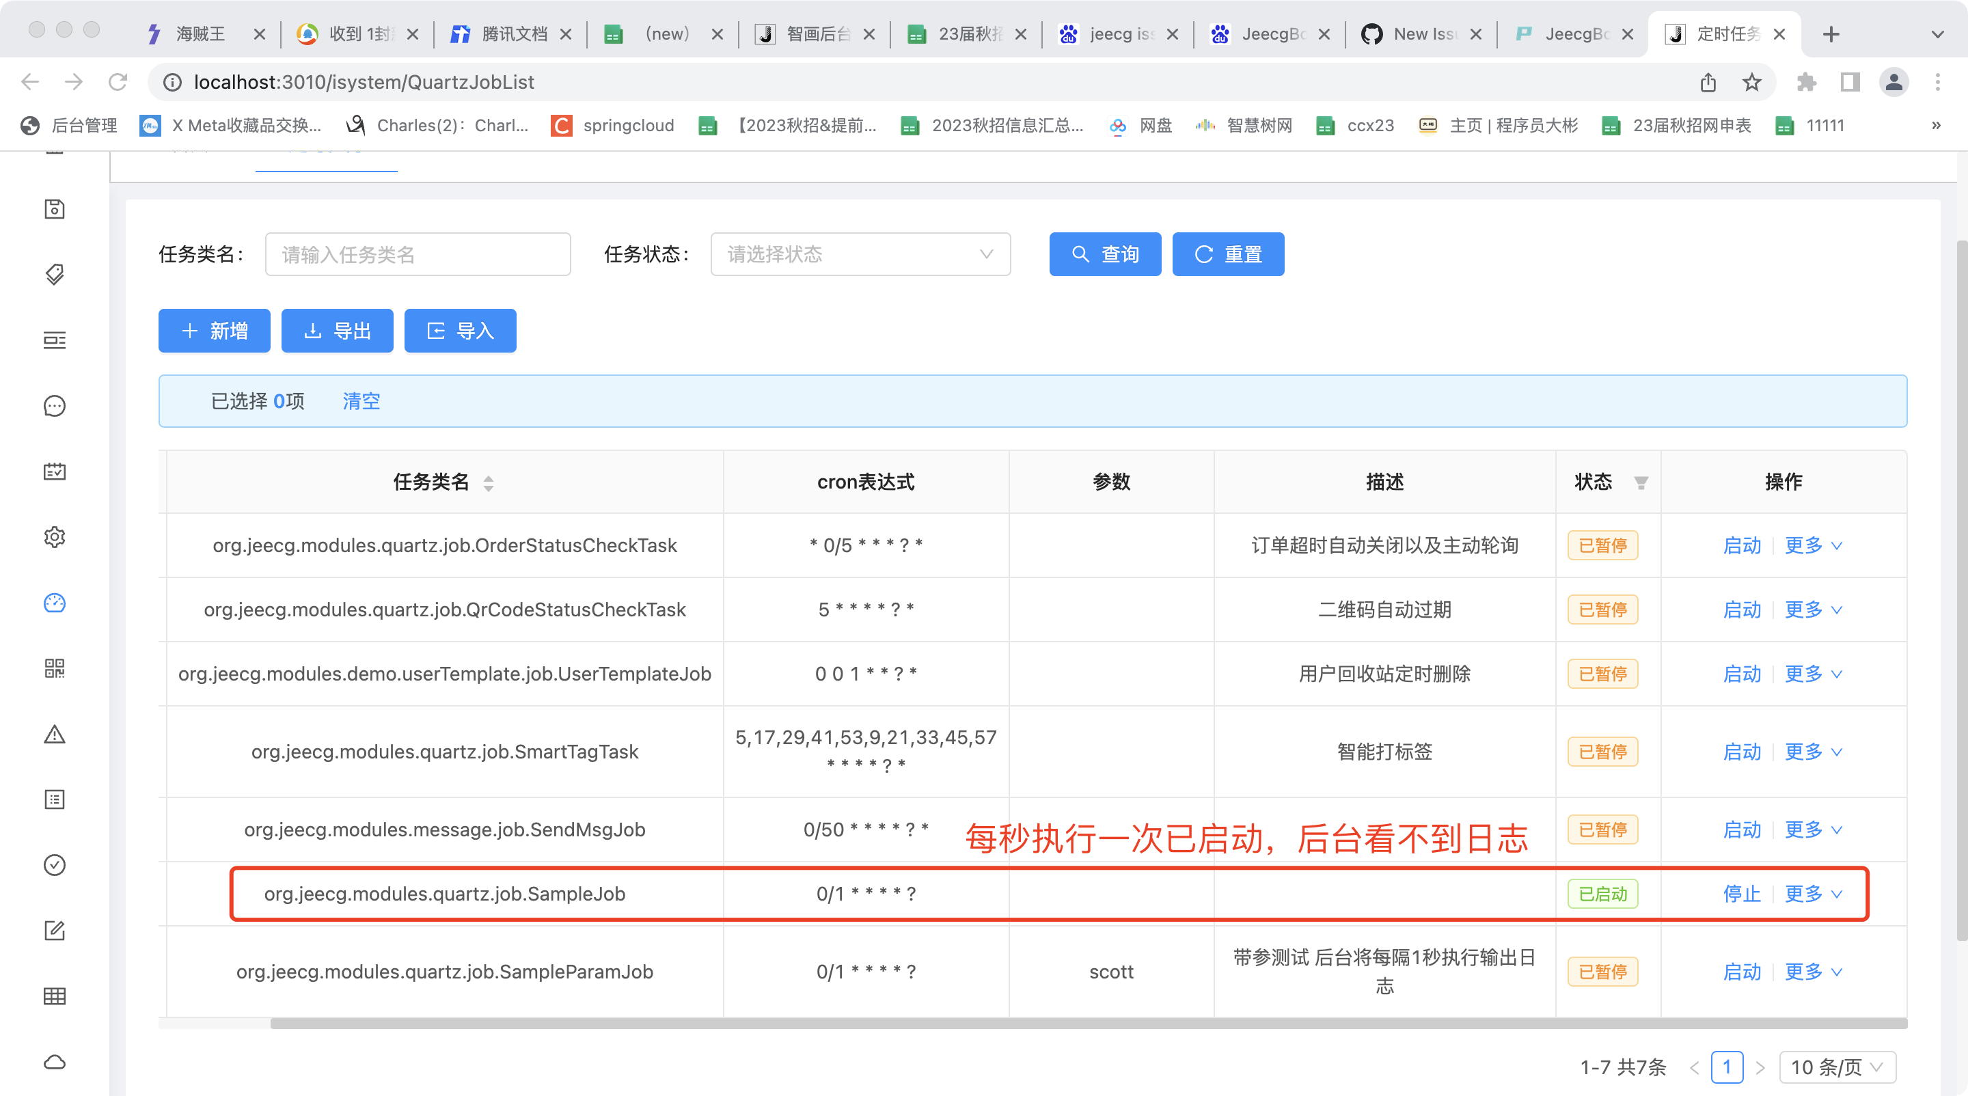Screen dimensions: 1968x1096
Task: Open the check circle sidebar icon
Action: pos(54,864)
